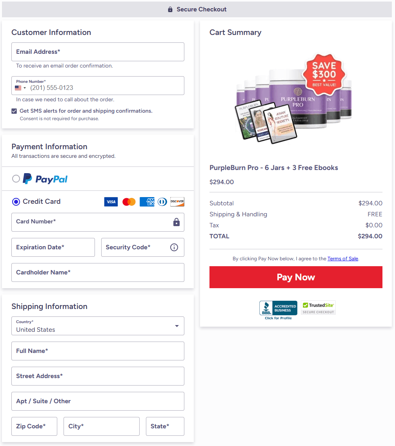395x446 pixels.
Task: Open the phone country flag dropdown
Action: coord(20,88)
